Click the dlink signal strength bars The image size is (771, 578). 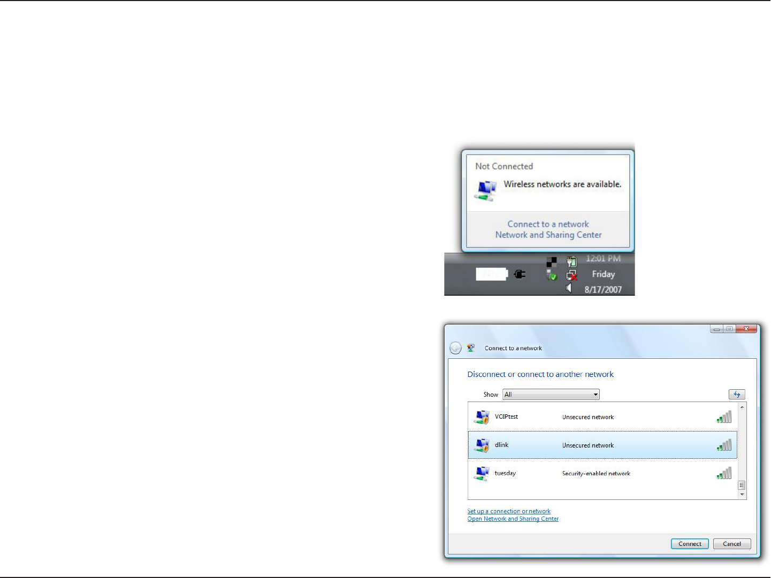coord(724,445)
